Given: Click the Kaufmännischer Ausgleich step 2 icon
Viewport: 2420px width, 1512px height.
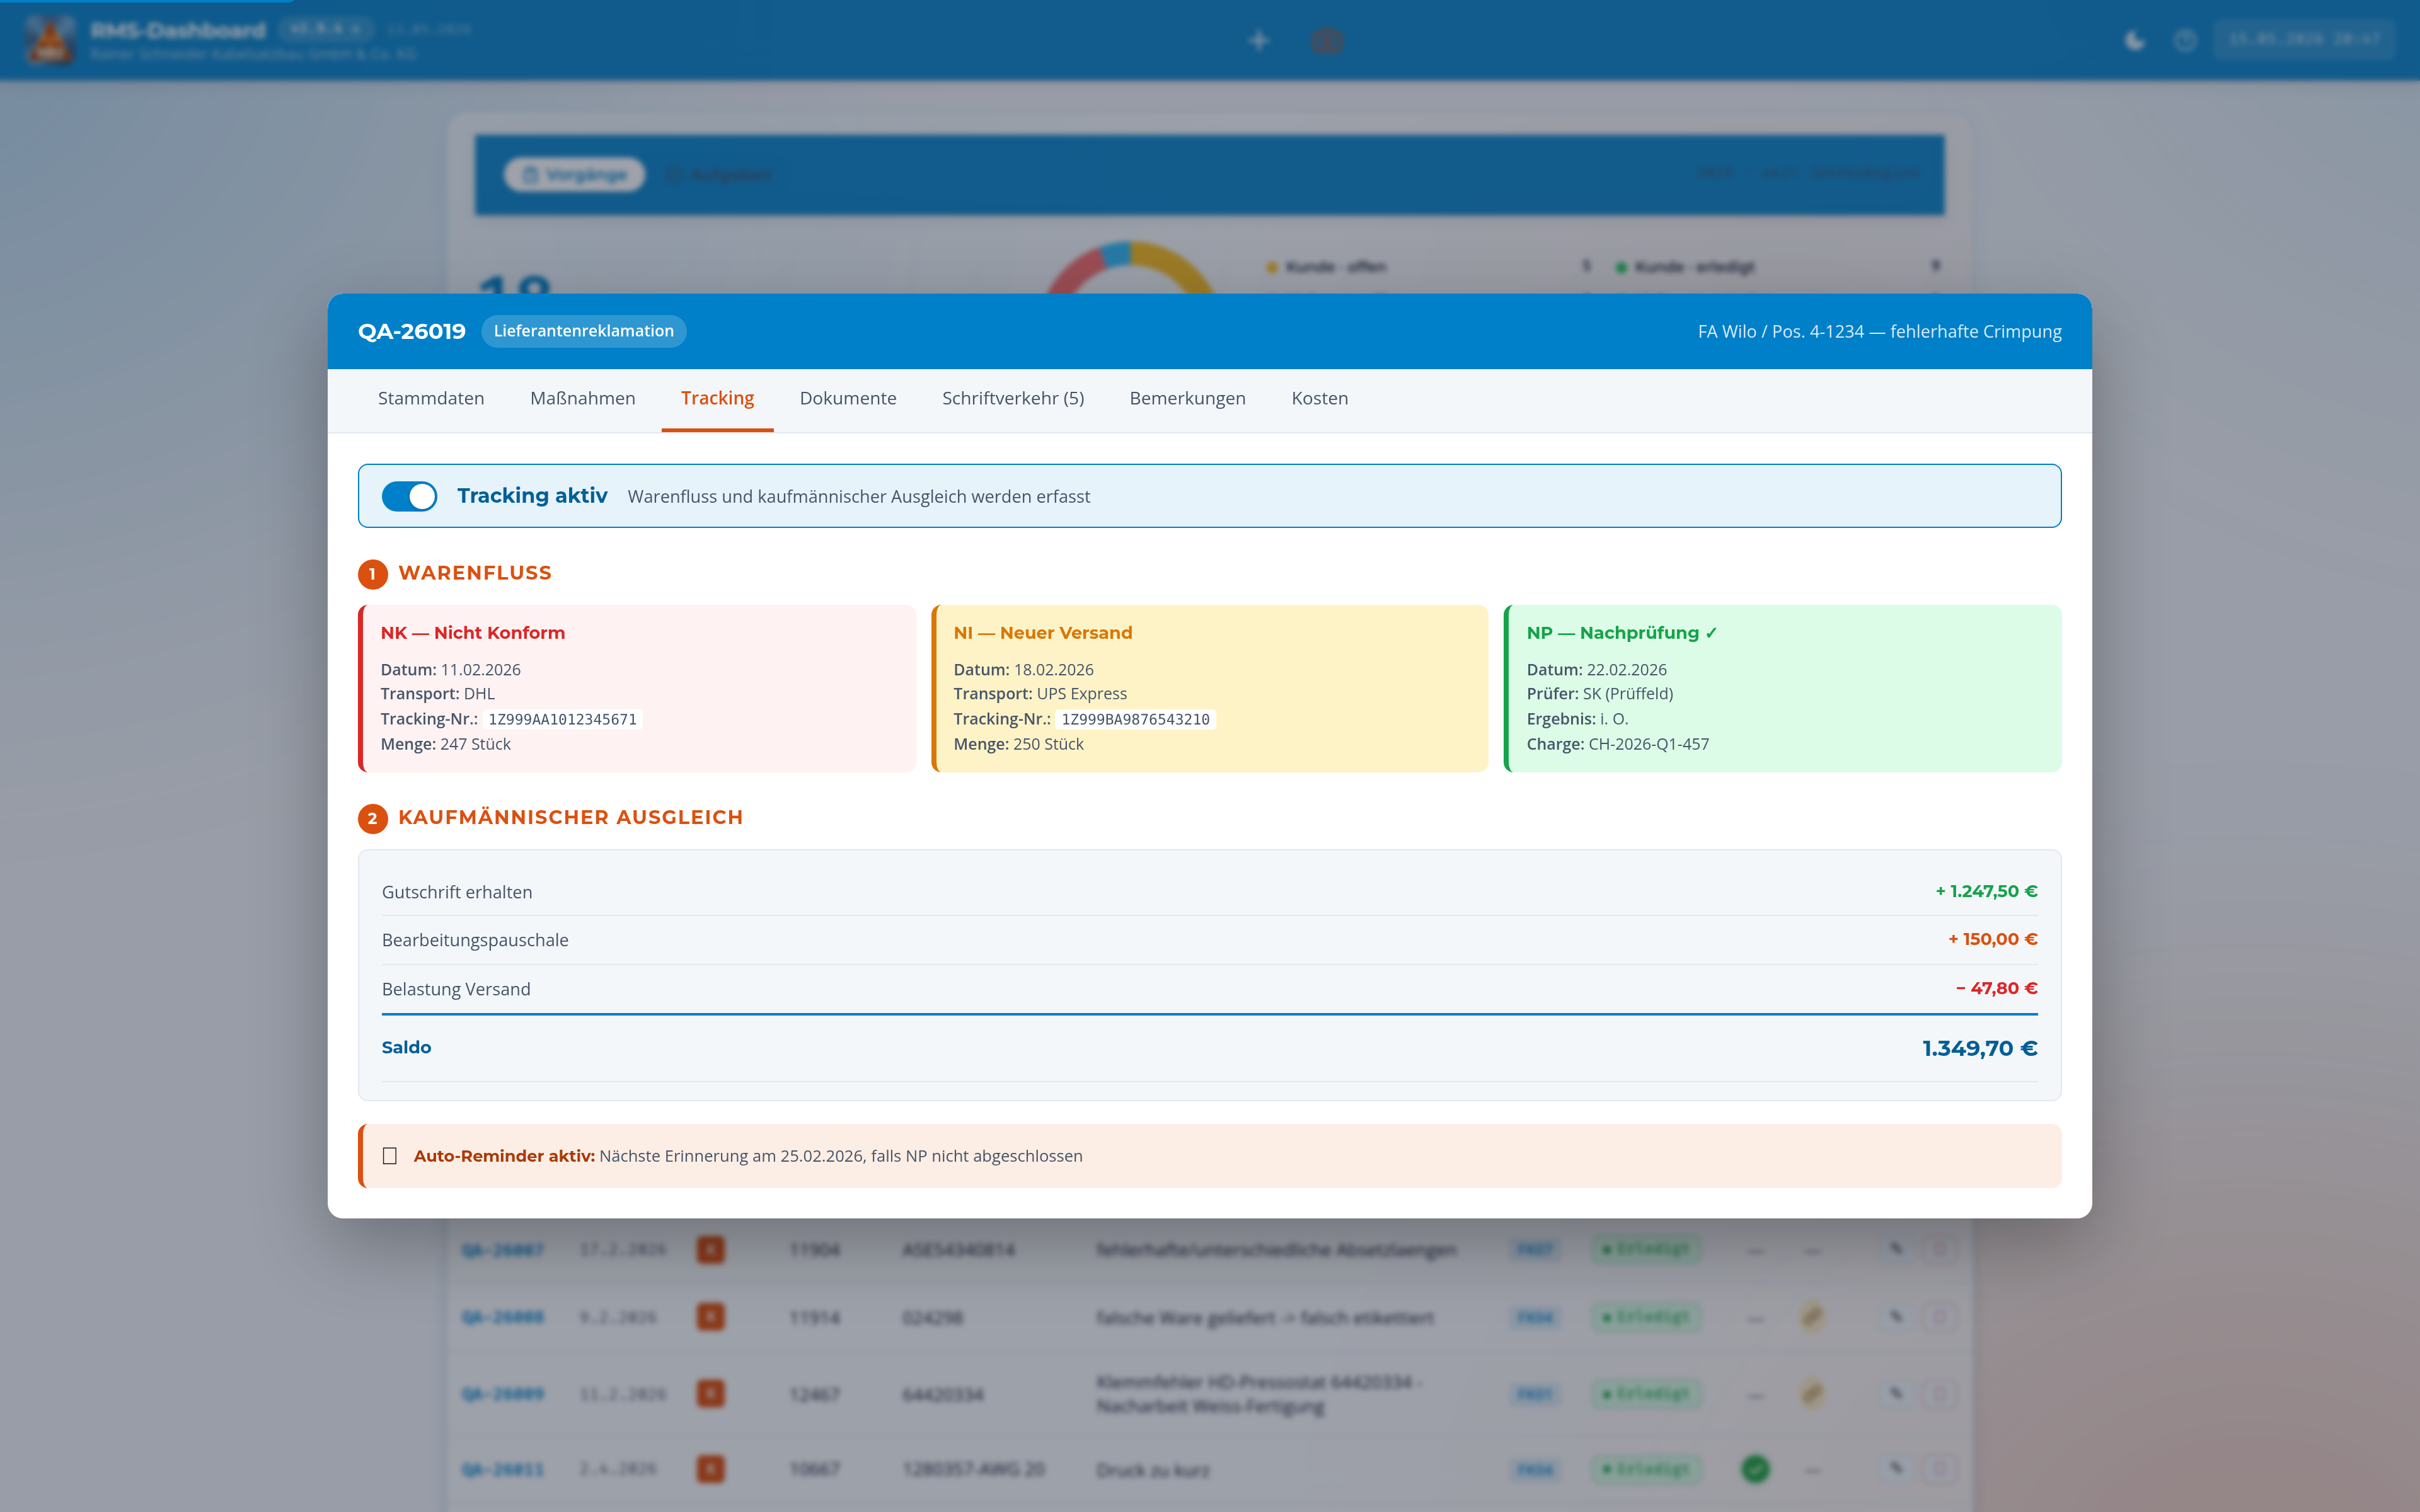Looking at the screenshot, I should (373, 818).
